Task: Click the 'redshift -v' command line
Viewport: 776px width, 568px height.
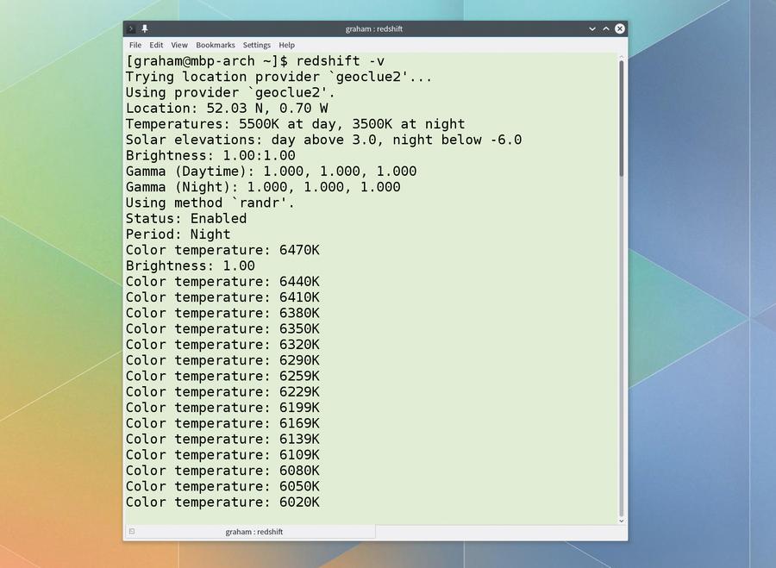Action: click(255, 61)
